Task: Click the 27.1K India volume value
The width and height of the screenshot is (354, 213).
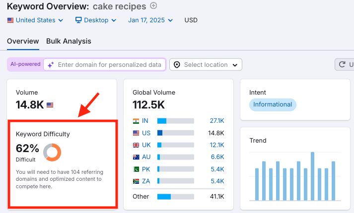Action: click(217, 121)
